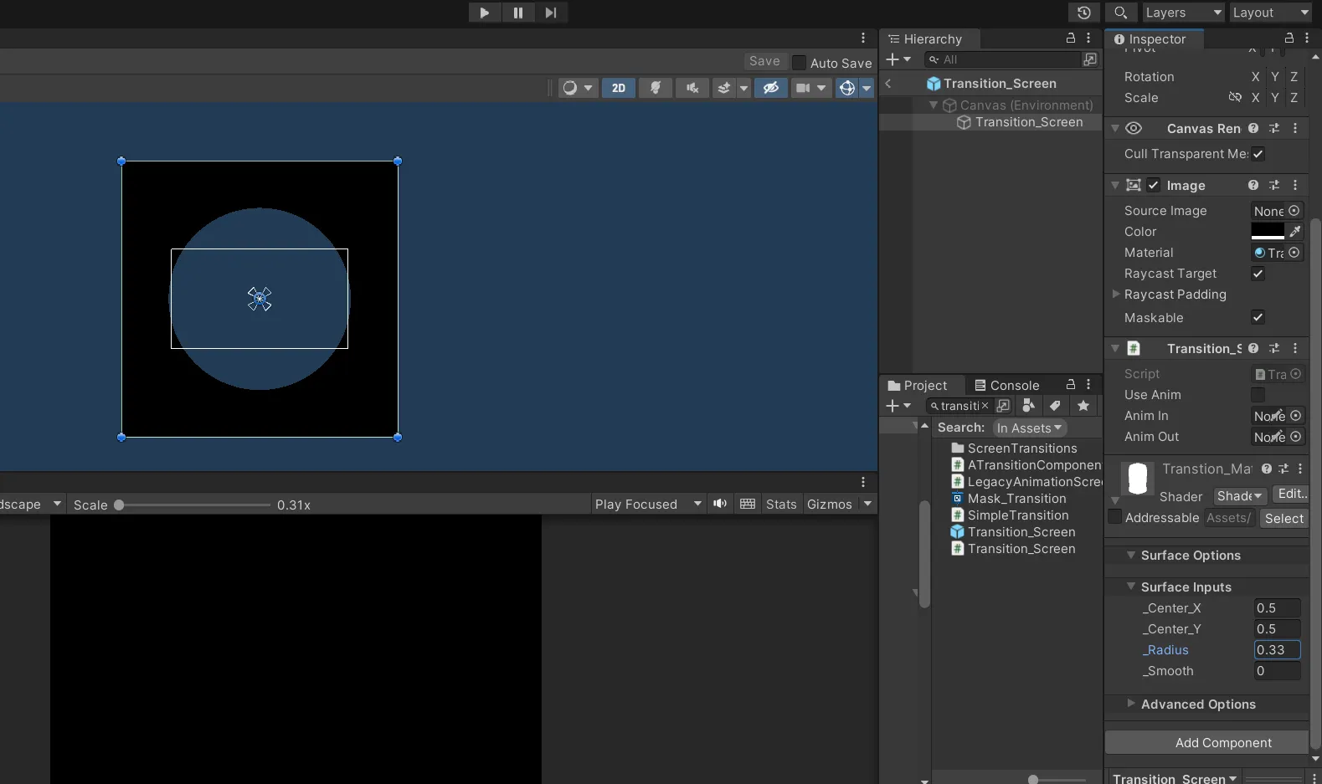Toggle scene visibility hidden-eye icon

(x=770, y=88)
